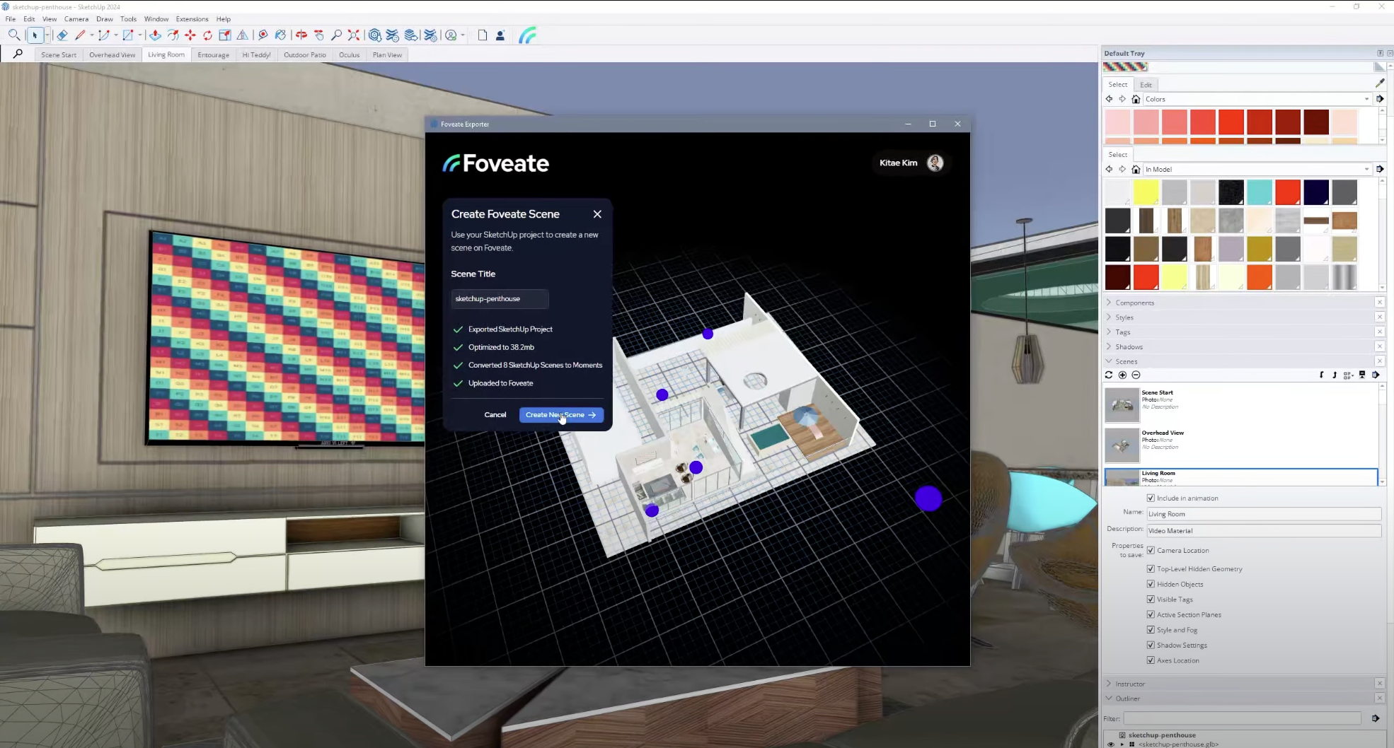This screenshot has height=748, width=1394.
Task: Open Kitae Kim account profile
Action: point(911,163)
